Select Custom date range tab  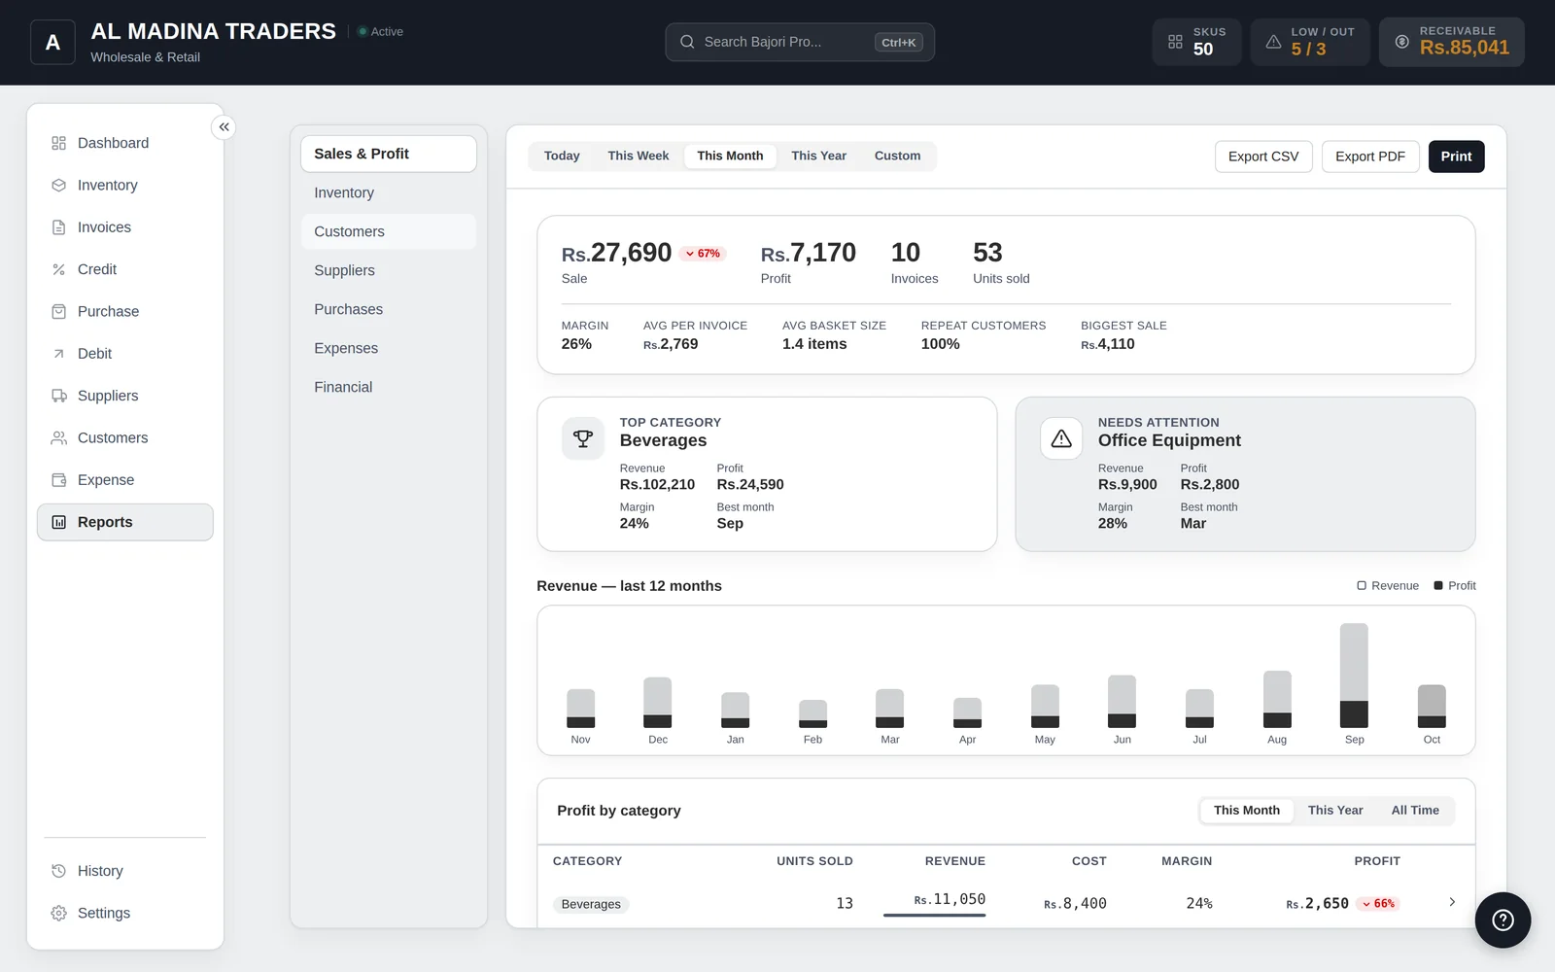point(897,156)
